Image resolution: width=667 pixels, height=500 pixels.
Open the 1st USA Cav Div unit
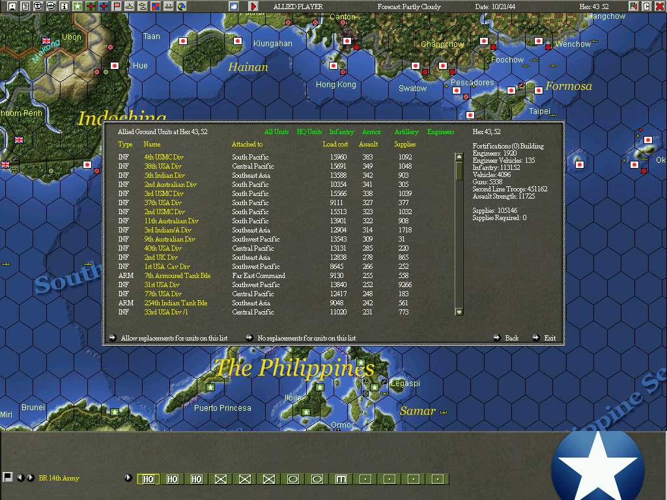(167, 266)
